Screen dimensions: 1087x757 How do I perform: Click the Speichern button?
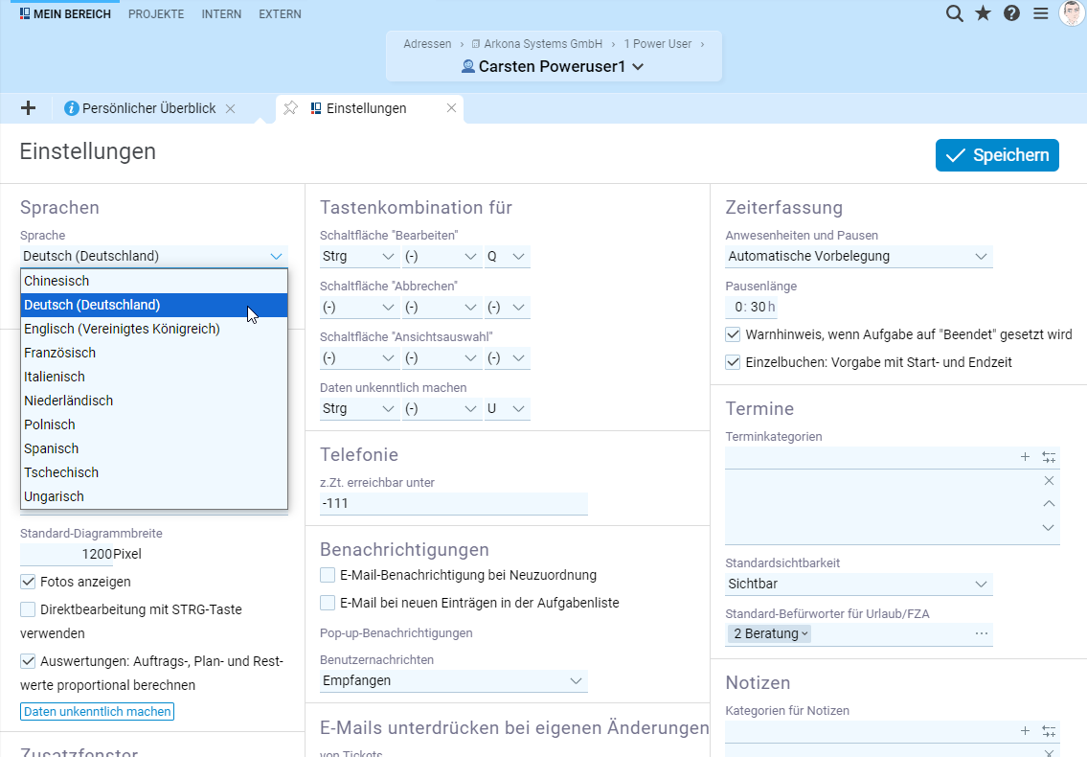coord(997,154)
